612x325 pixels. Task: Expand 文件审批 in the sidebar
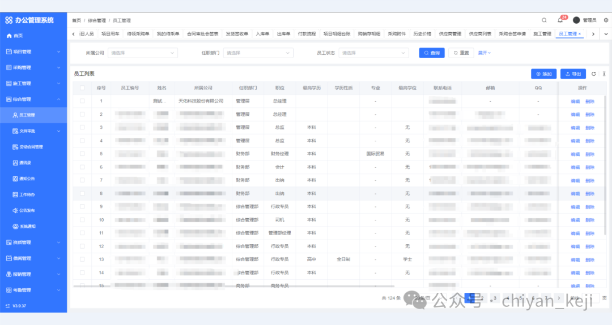(33, 131)
